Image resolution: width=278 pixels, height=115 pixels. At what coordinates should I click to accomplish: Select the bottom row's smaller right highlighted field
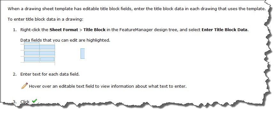pos(47,59)
